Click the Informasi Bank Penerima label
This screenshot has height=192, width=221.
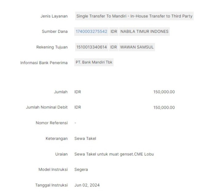pyautogui.click(x=44, y=63)
